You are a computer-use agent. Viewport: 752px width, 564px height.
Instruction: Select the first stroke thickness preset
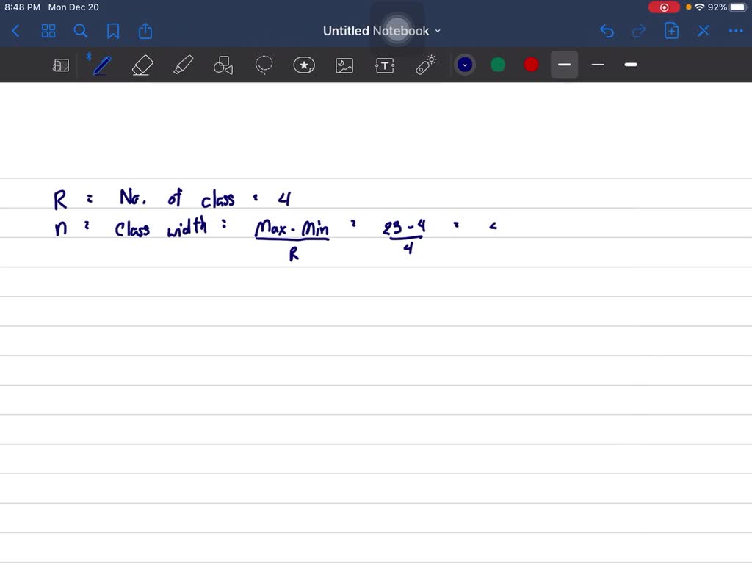click(565, 65)
